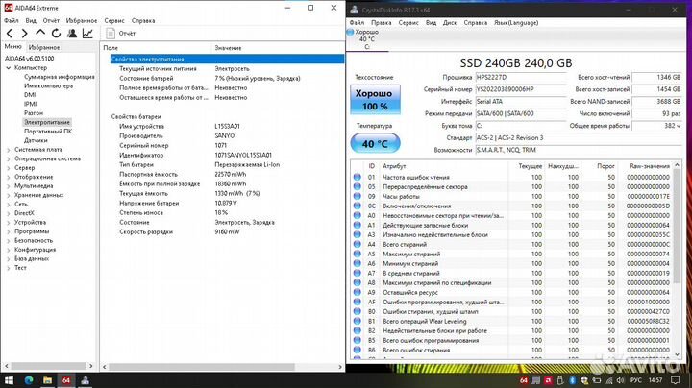
Task: Click the red AMD tray icon
Action: (548, 380)
